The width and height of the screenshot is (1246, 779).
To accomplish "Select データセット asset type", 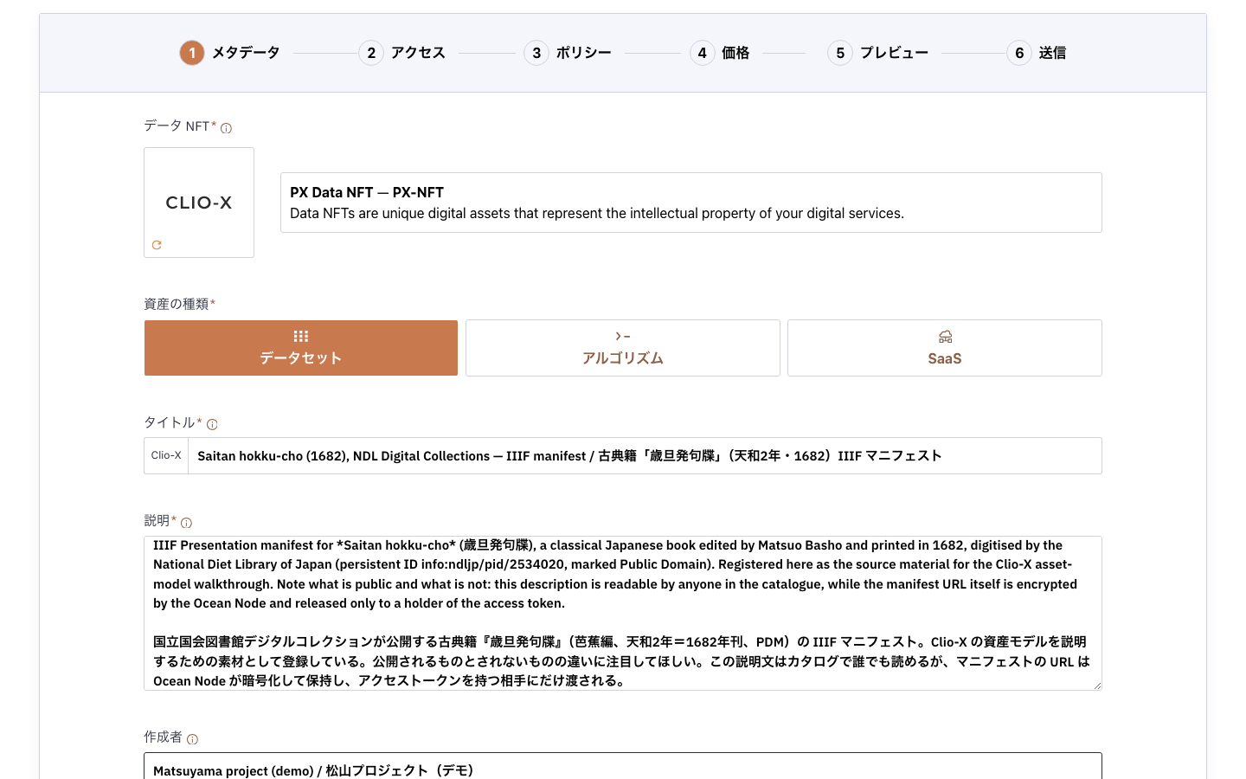I will [x=301, y=348].
